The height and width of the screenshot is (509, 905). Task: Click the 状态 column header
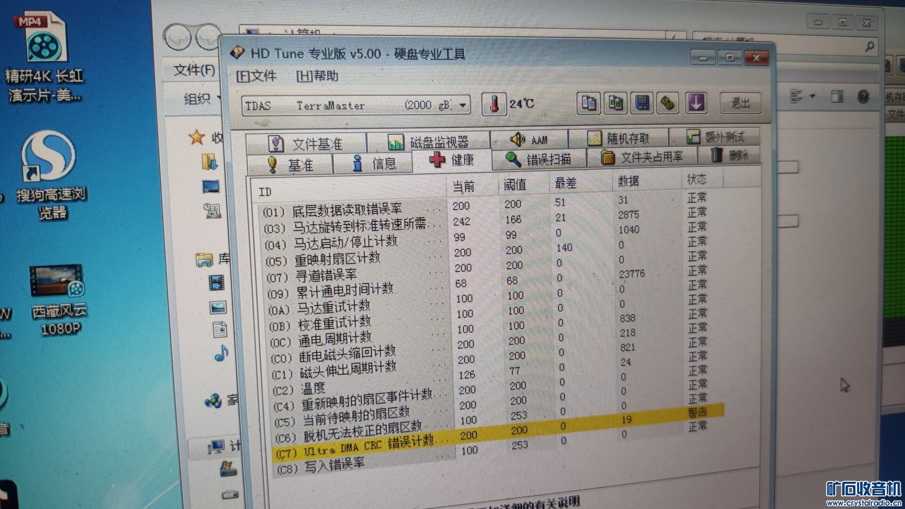697,180
